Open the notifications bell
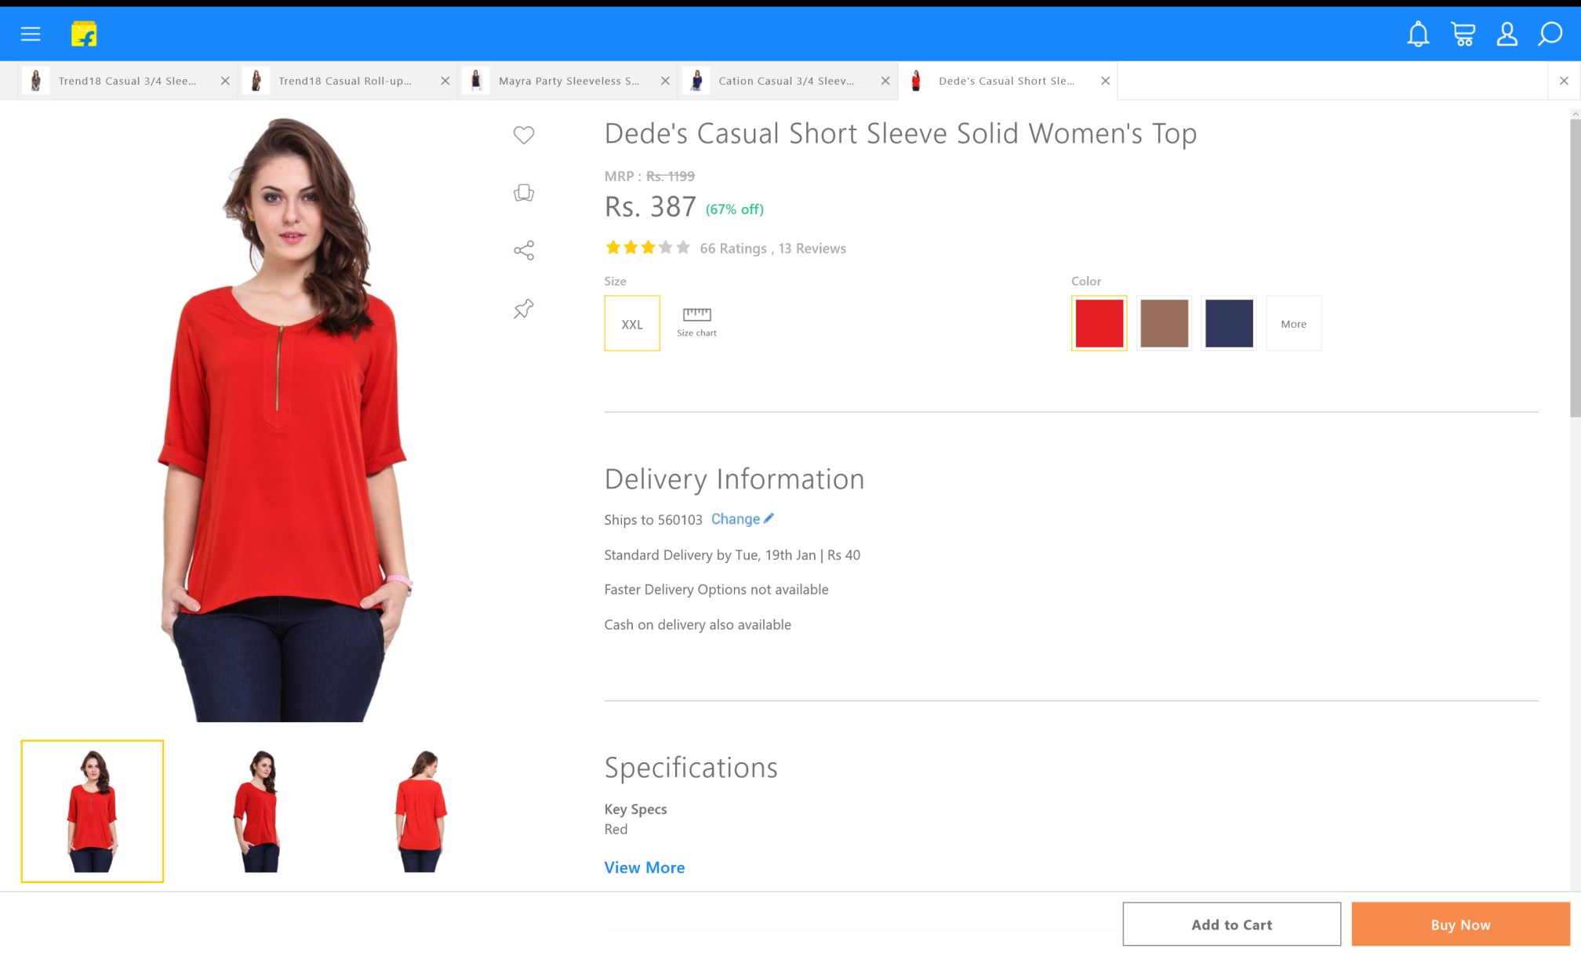The image size is (1581, 956). coord(1418,34)
